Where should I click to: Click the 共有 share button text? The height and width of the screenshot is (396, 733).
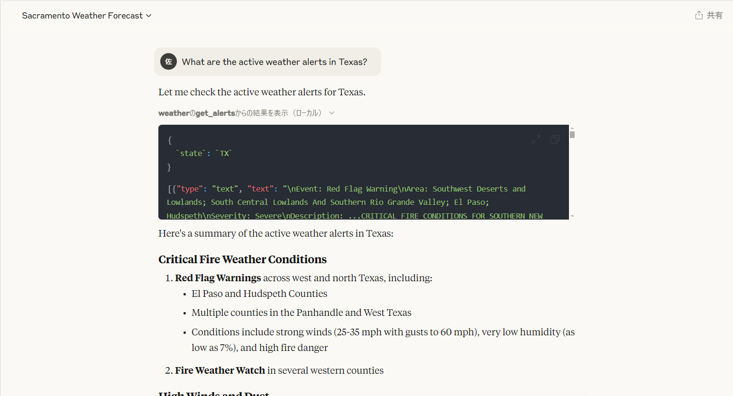715,15
